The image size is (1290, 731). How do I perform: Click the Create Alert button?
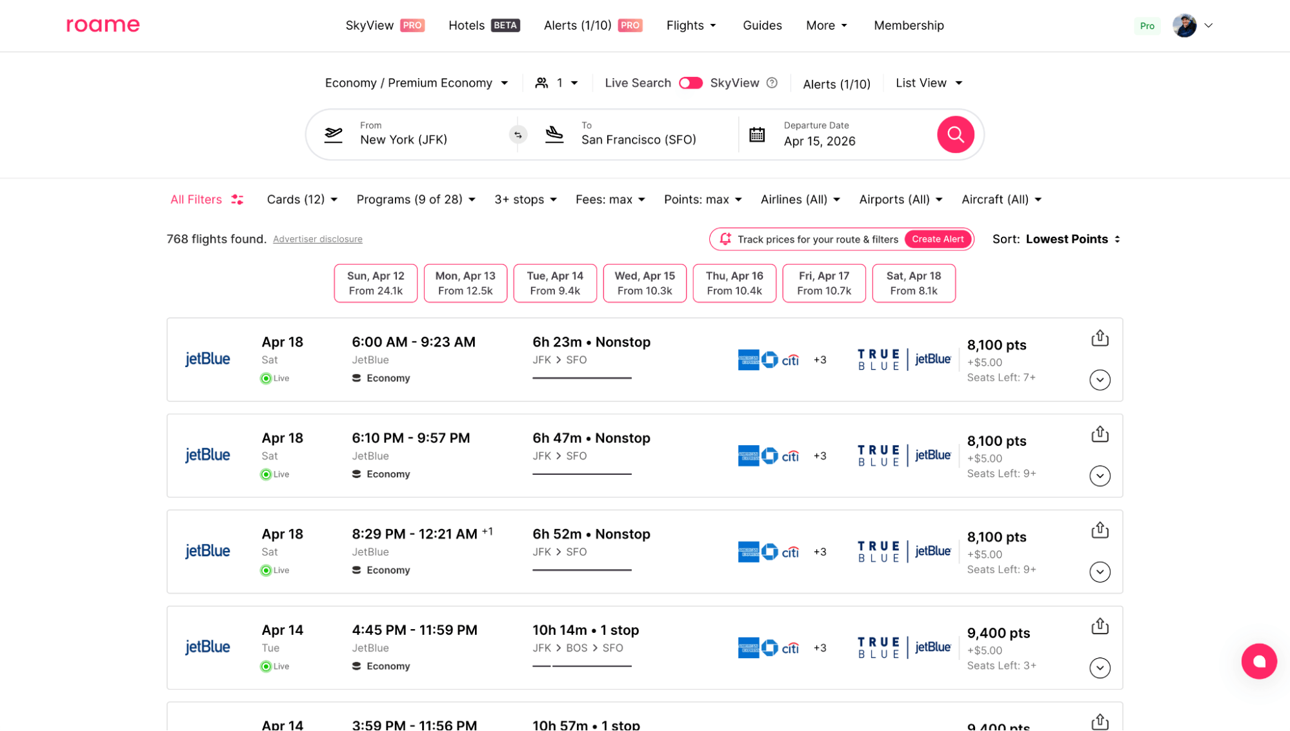pyautogui.click(x=937, y=239)
